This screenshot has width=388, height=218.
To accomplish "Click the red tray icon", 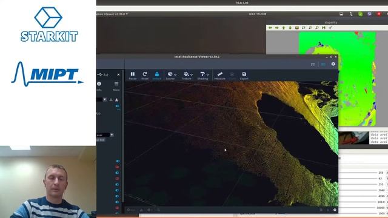I will (x=378, y=14).
